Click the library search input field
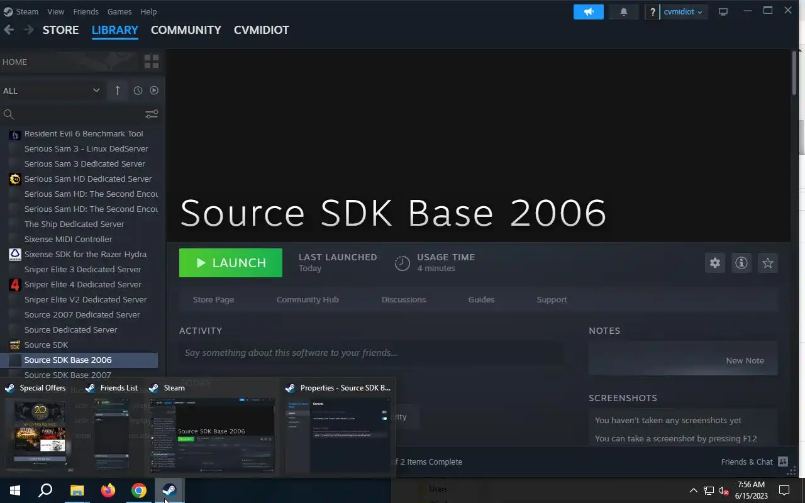Viewport: 805px width, 503px height. [79, 114]
